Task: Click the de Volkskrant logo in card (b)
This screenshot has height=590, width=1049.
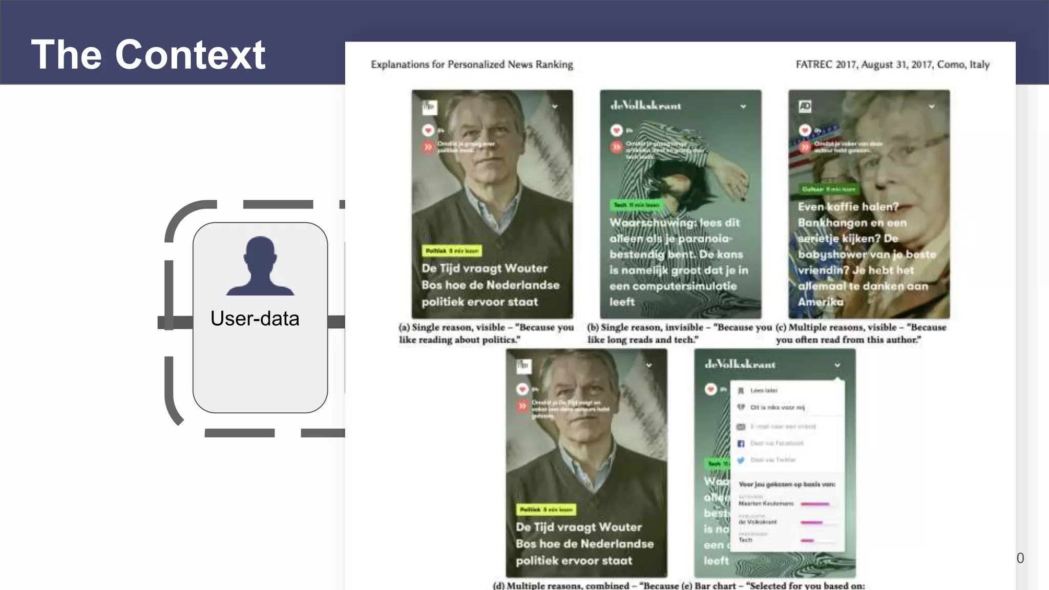Action: [x=645, y=106]
